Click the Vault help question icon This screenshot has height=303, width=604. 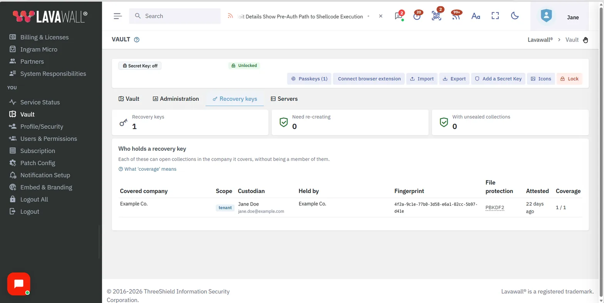[x=136, y=40]
